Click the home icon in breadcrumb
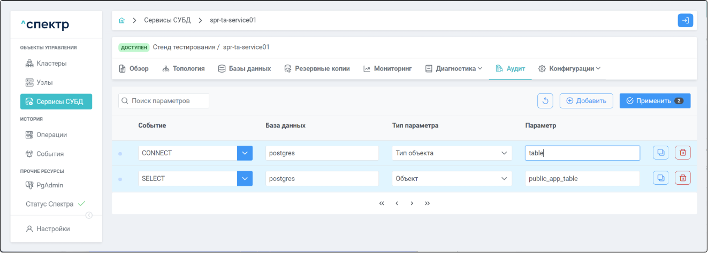This screenshot has width=708, height=253. tap(121, 20)
